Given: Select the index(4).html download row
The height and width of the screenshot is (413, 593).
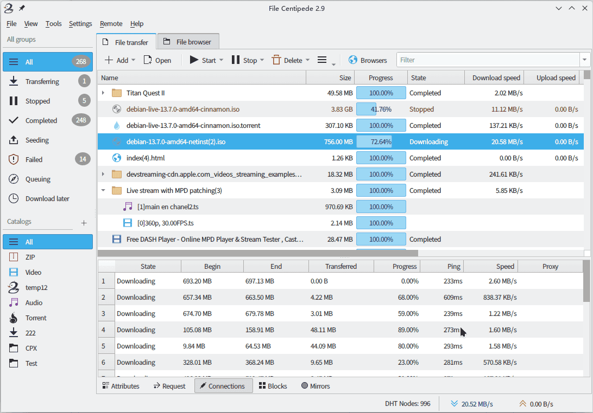Looking at the screenshot, I should pos(340,158).
